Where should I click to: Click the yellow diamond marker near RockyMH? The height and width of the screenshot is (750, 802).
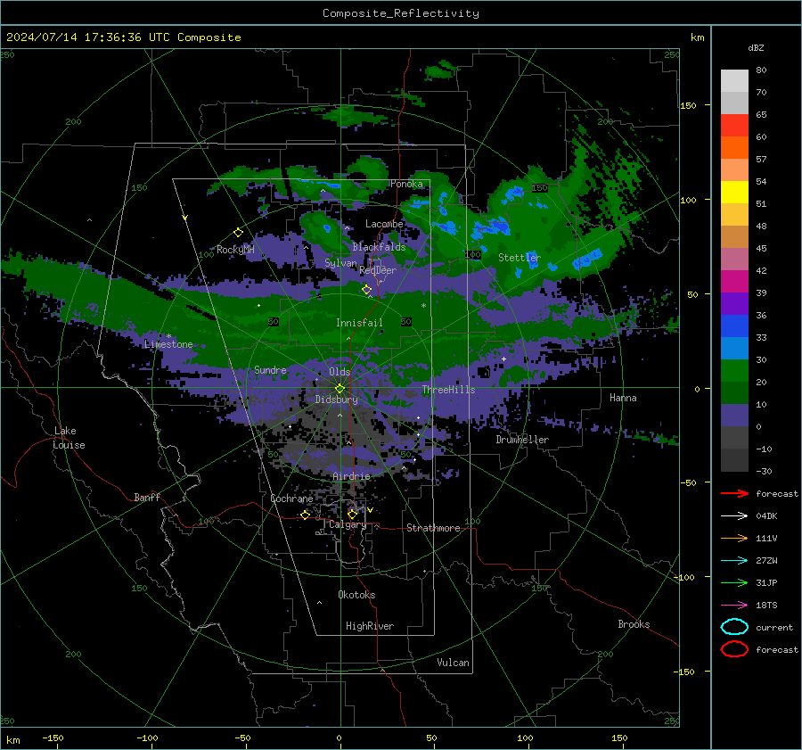tap(238, 233)
